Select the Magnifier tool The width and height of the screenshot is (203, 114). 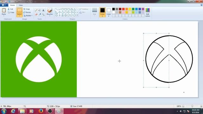[43, 14]
